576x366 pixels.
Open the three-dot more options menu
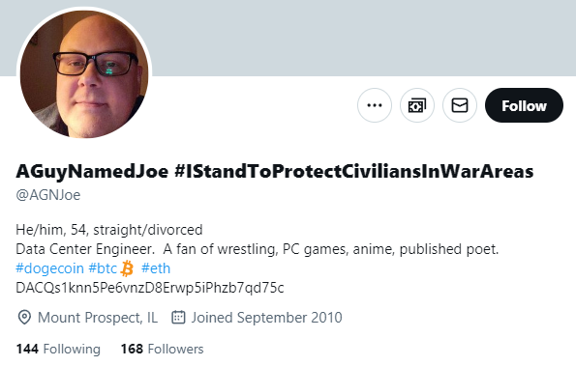[x=375, y=105]
